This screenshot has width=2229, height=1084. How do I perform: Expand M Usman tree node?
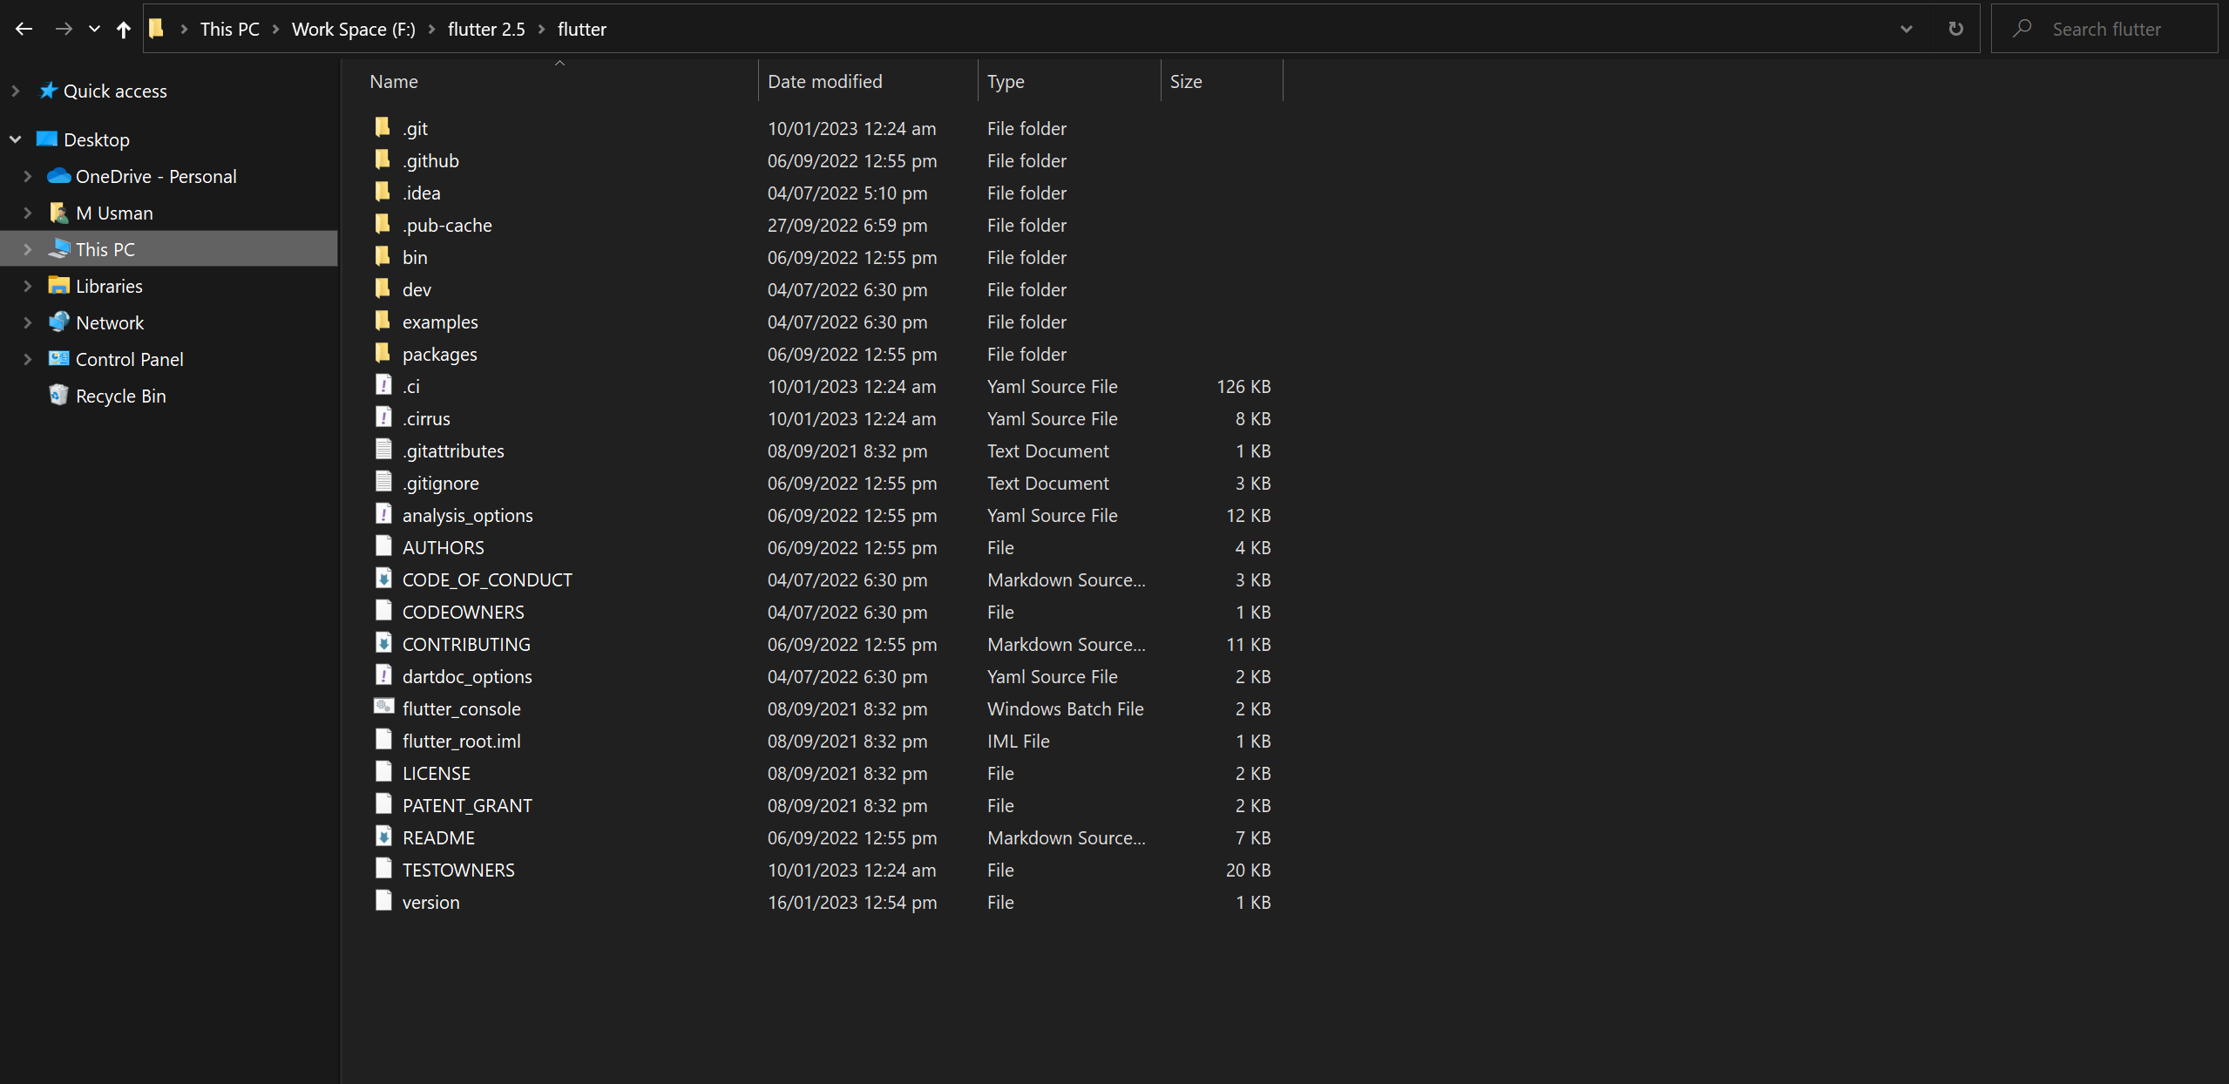point(28,213)
